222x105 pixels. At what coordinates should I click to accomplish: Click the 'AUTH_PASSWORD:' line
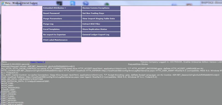pyautogui.click(x=11, y=88)
